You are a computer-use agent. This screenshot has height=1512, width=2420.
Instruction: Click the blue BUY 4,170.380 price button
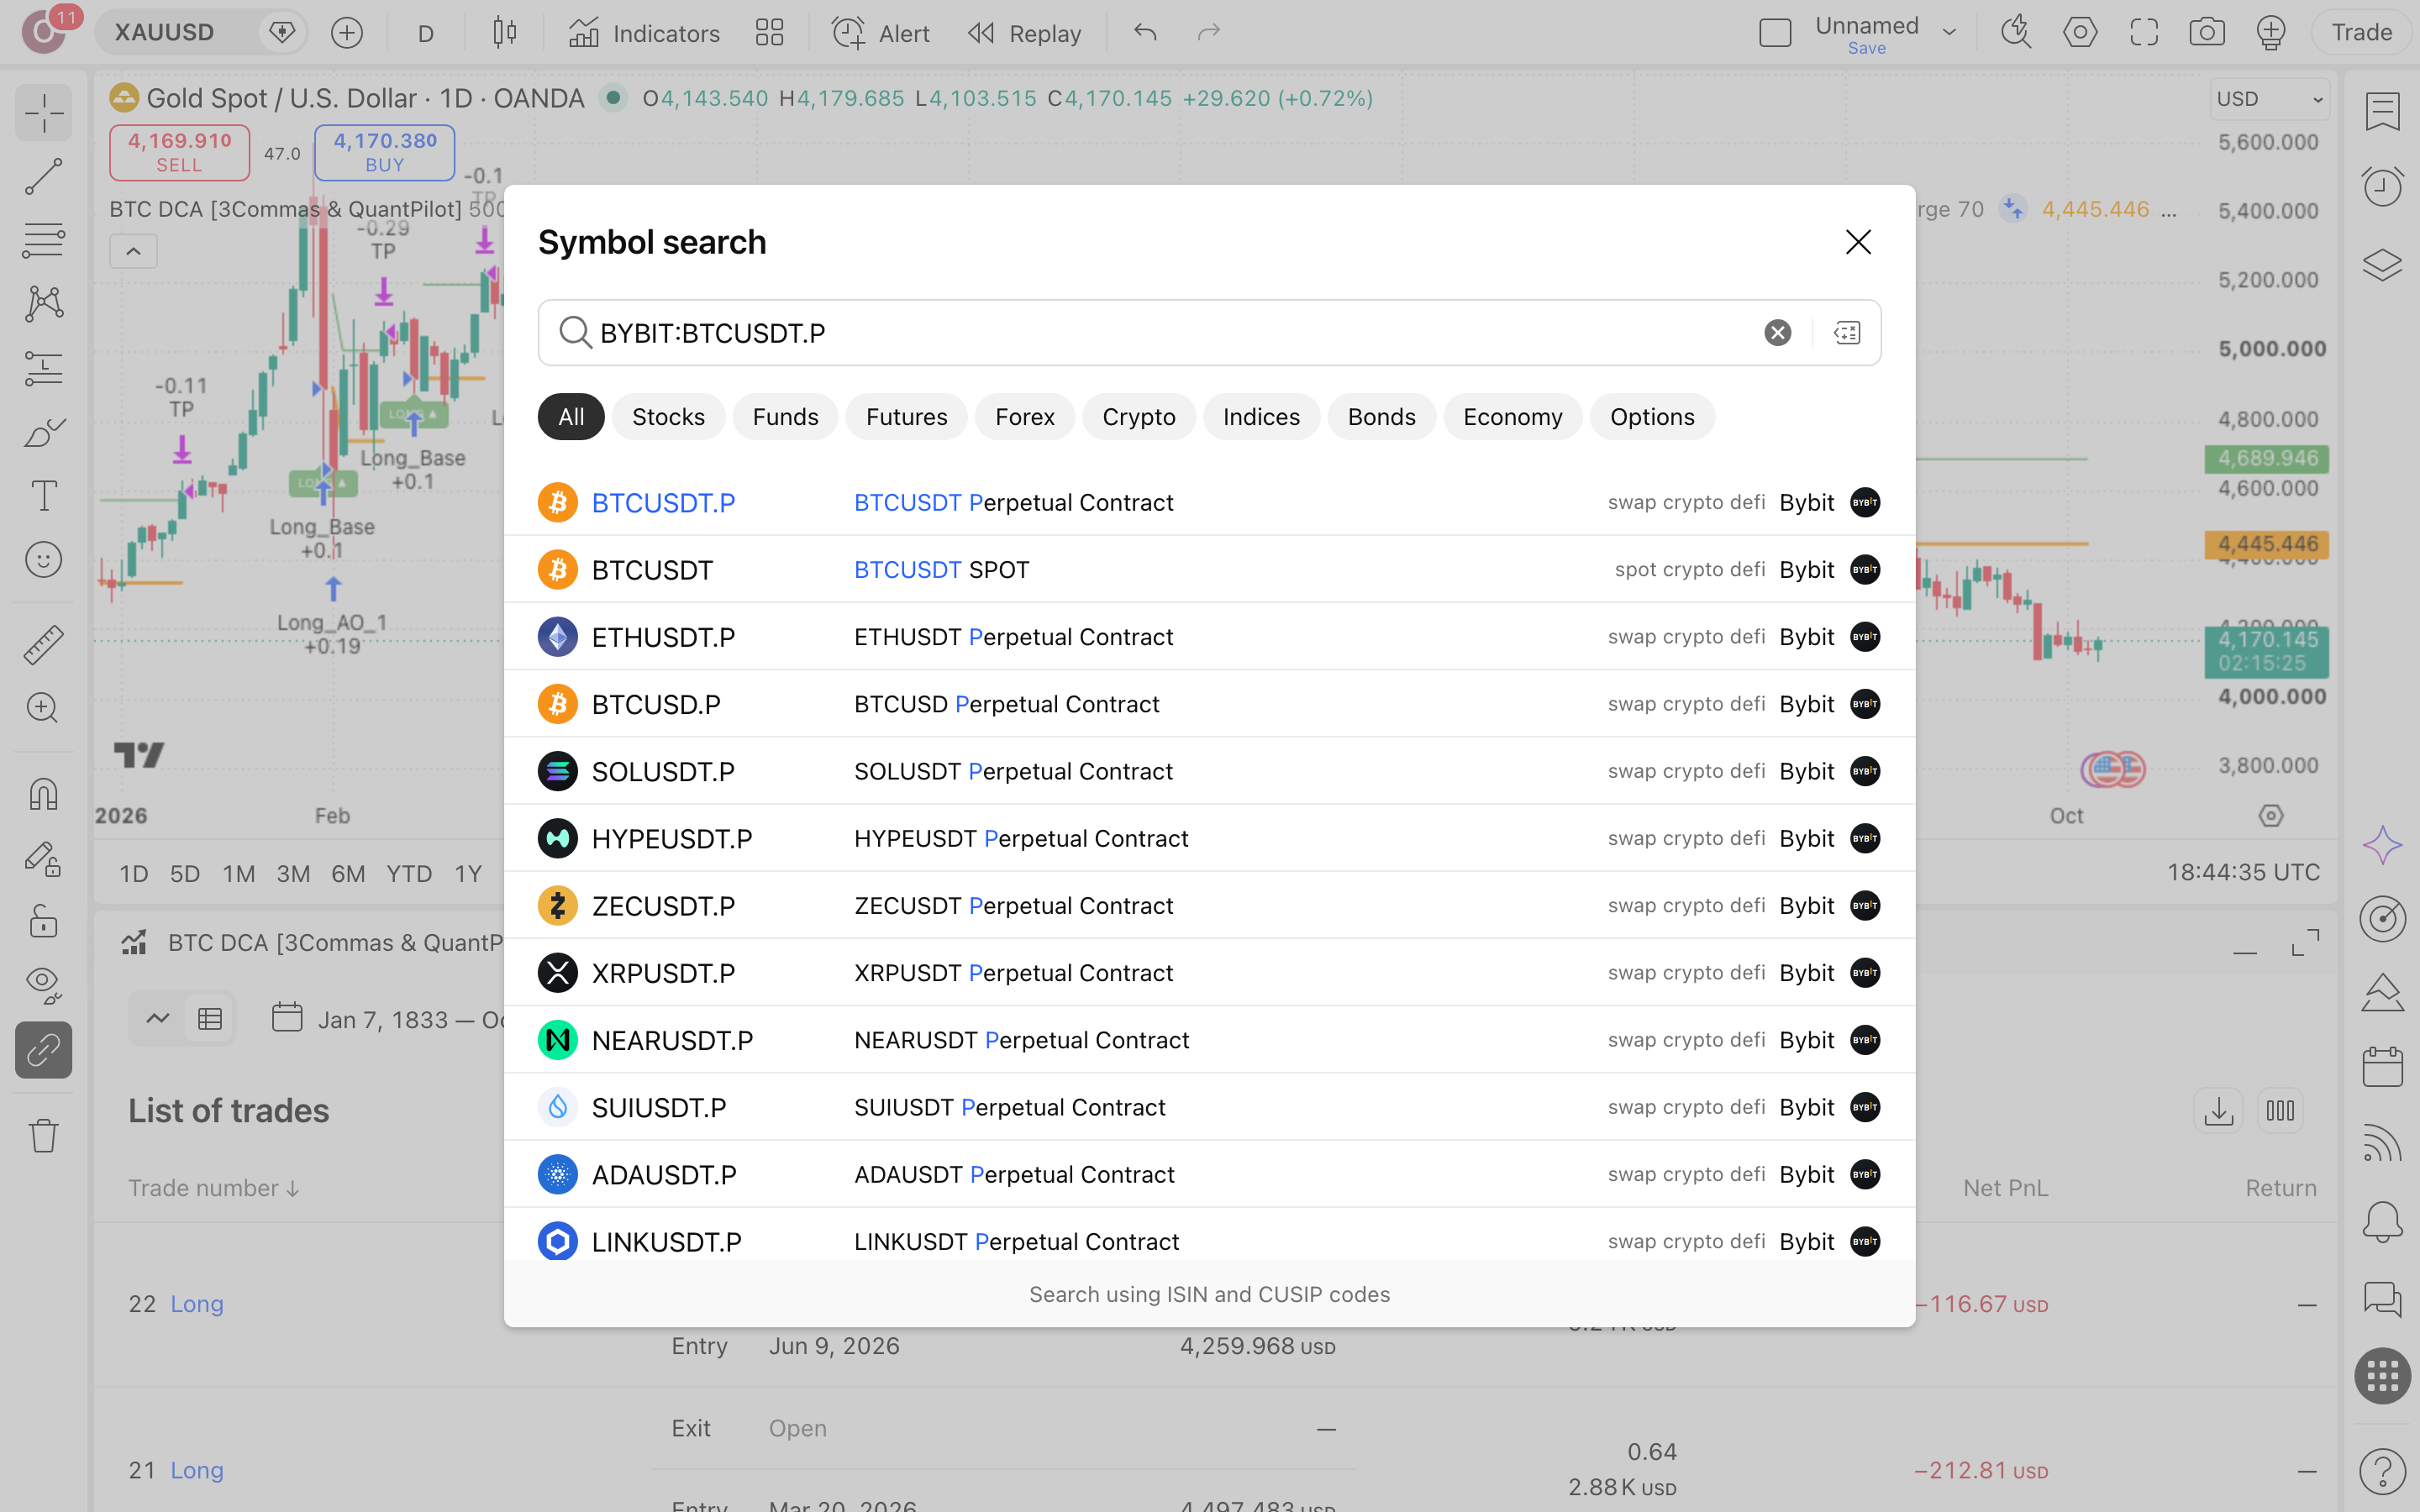tap(384, 152)
